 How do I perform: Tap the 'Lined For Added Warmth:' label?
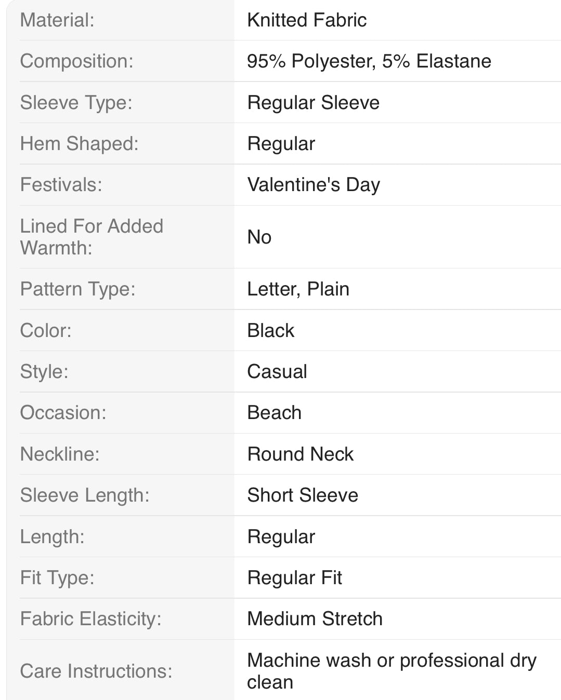tap(92, 237)
